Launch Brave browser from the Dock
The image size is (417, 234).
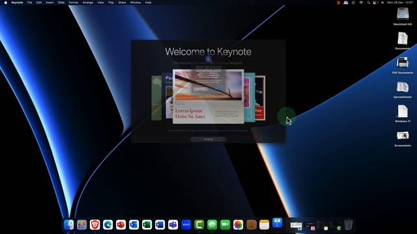click(95, 225)
